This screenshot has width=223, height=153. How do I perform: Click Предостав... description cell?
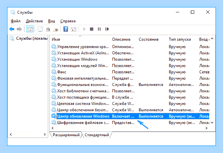(x=123, y=122)
